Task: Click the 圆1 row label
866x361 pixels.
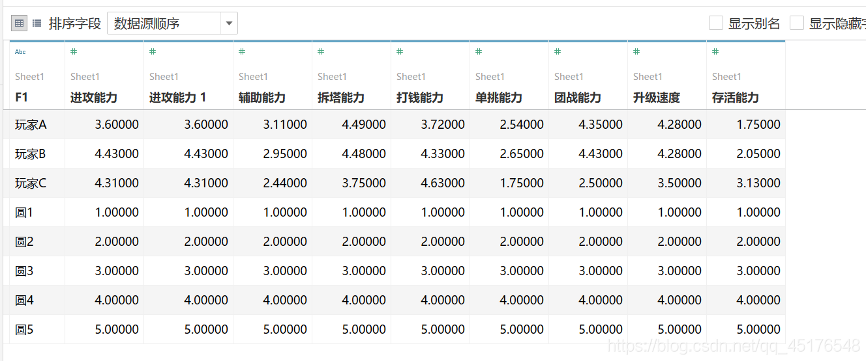Action: click(24, 212)
